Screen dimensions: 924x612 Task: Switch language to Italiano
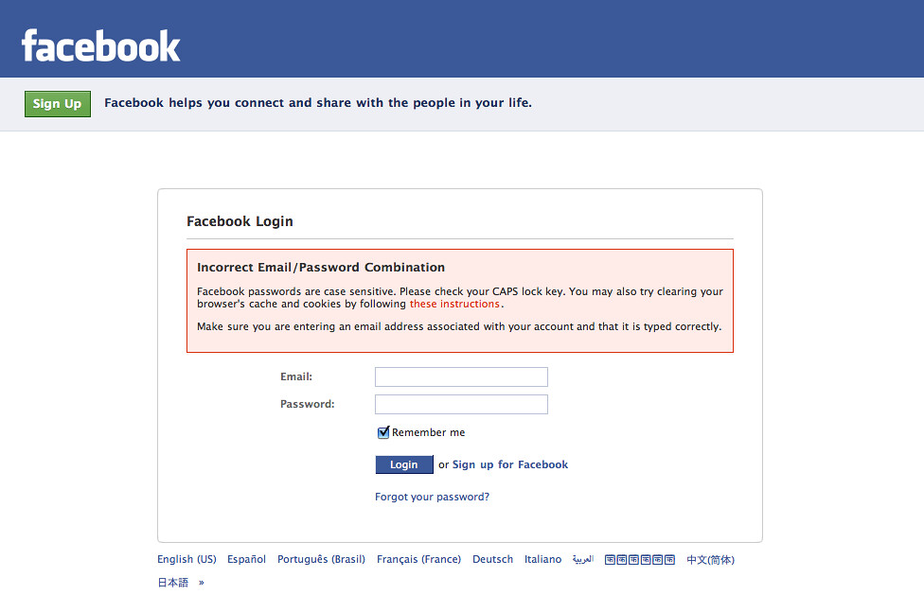(542, 559)
